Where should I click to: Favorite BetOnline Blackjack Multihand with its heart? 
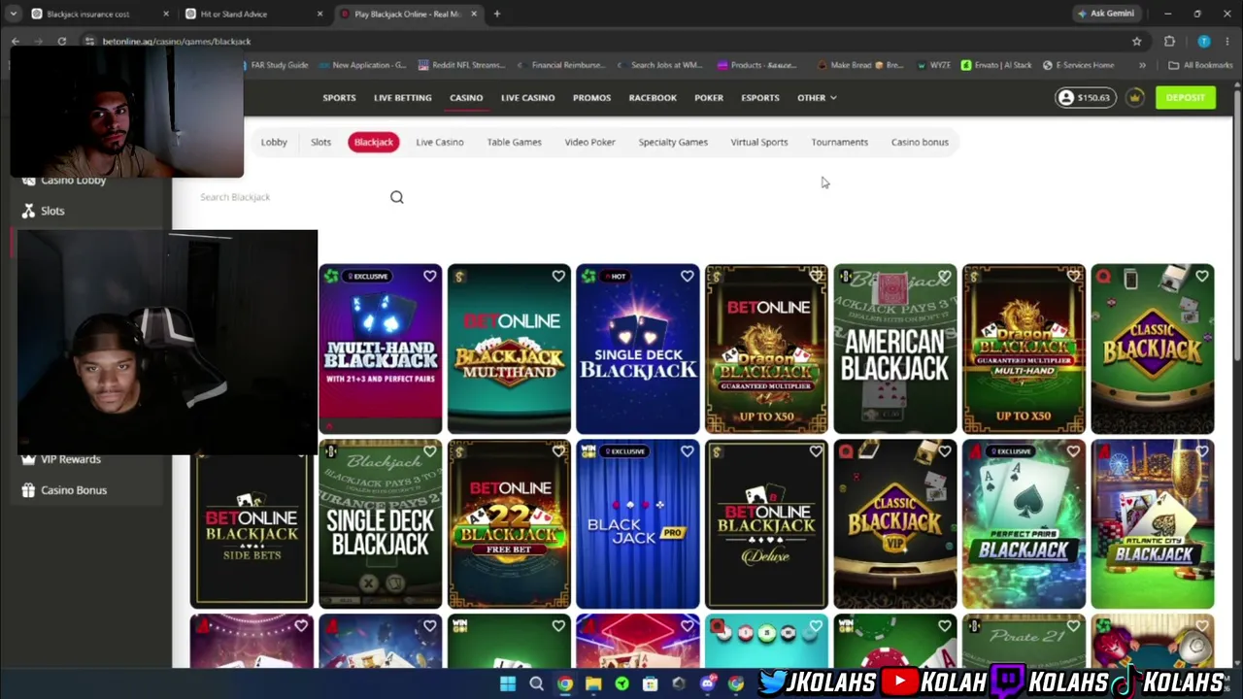click(x=558, y=277)
